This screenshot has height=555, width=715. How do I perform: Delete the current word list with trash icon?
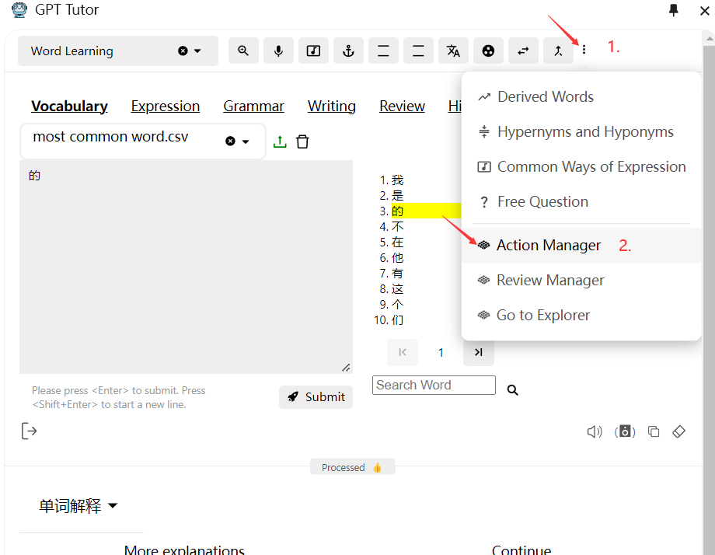click(x=303, y=141)
